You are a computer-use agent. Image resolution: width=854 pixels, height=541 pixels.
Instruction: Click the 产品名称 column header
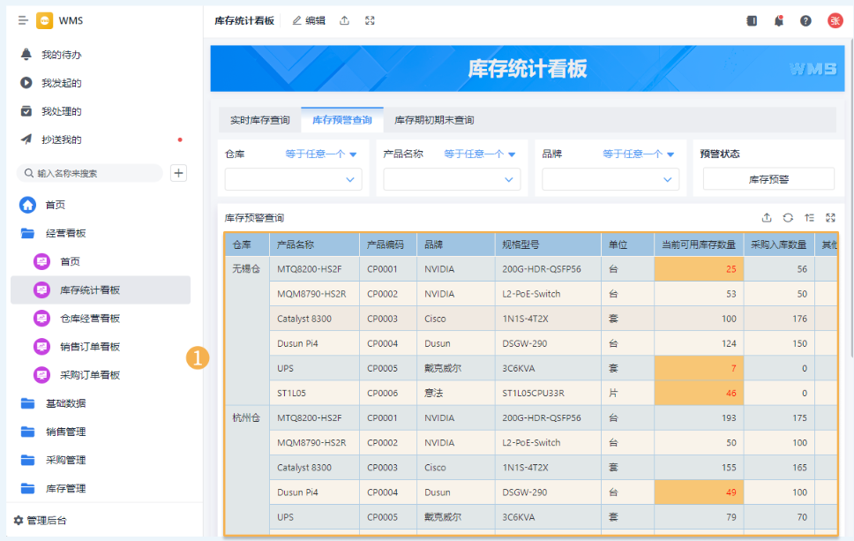314,244
